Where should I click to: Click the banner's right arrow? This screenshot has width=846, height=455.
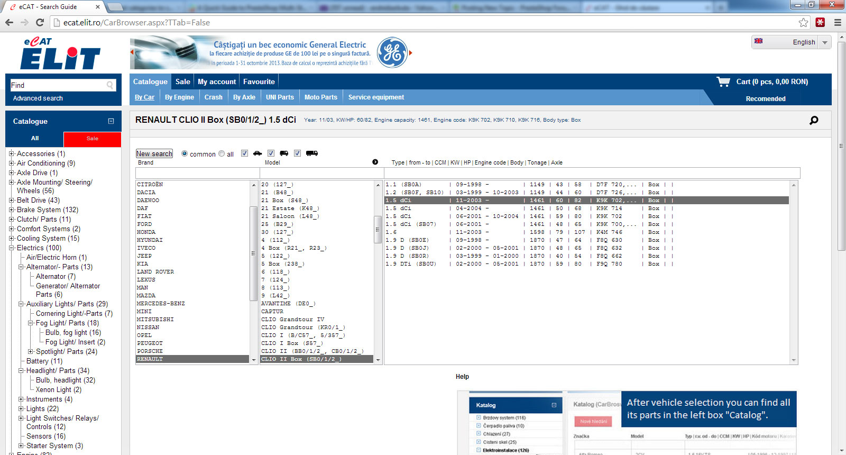coord(410,53)
